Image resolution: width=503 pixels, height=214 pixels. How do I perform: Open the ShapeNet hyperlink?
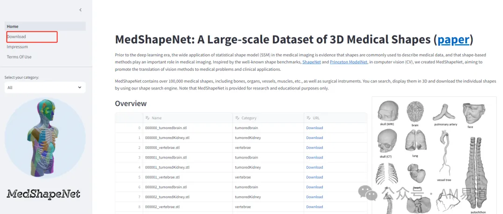[x=312, y=62]
